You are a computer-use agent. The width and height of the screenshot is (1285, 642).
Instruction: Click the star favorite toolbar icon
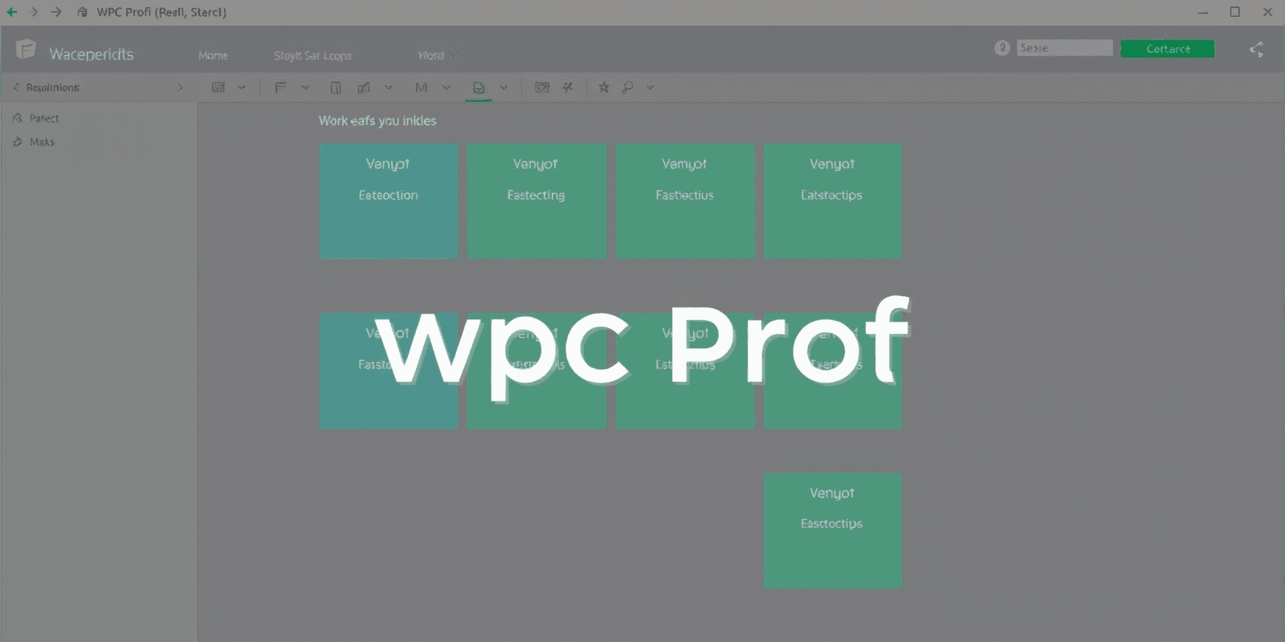click(x=604, y=87)
